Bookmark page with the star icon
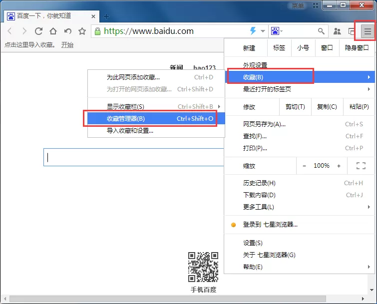 coord(82,31)
